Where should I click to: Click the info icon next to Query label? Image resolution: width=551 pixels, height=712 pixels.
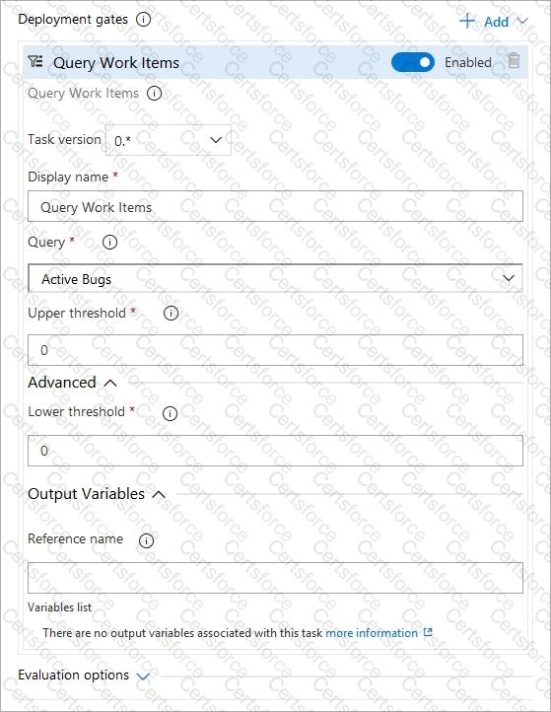tap(109, 242)
